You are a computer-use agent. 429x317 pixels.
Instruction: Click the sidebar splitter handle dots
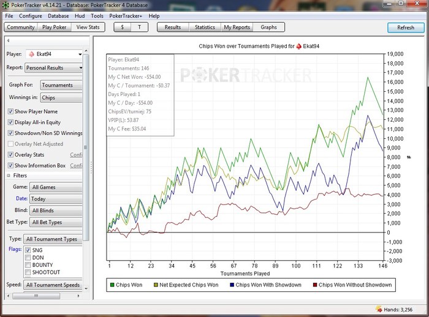(91, 167)
